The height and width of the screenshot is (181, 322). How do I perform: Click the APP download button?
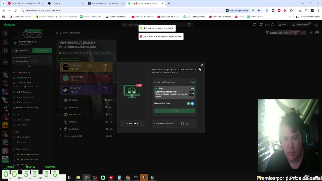(x=283, y=25)
